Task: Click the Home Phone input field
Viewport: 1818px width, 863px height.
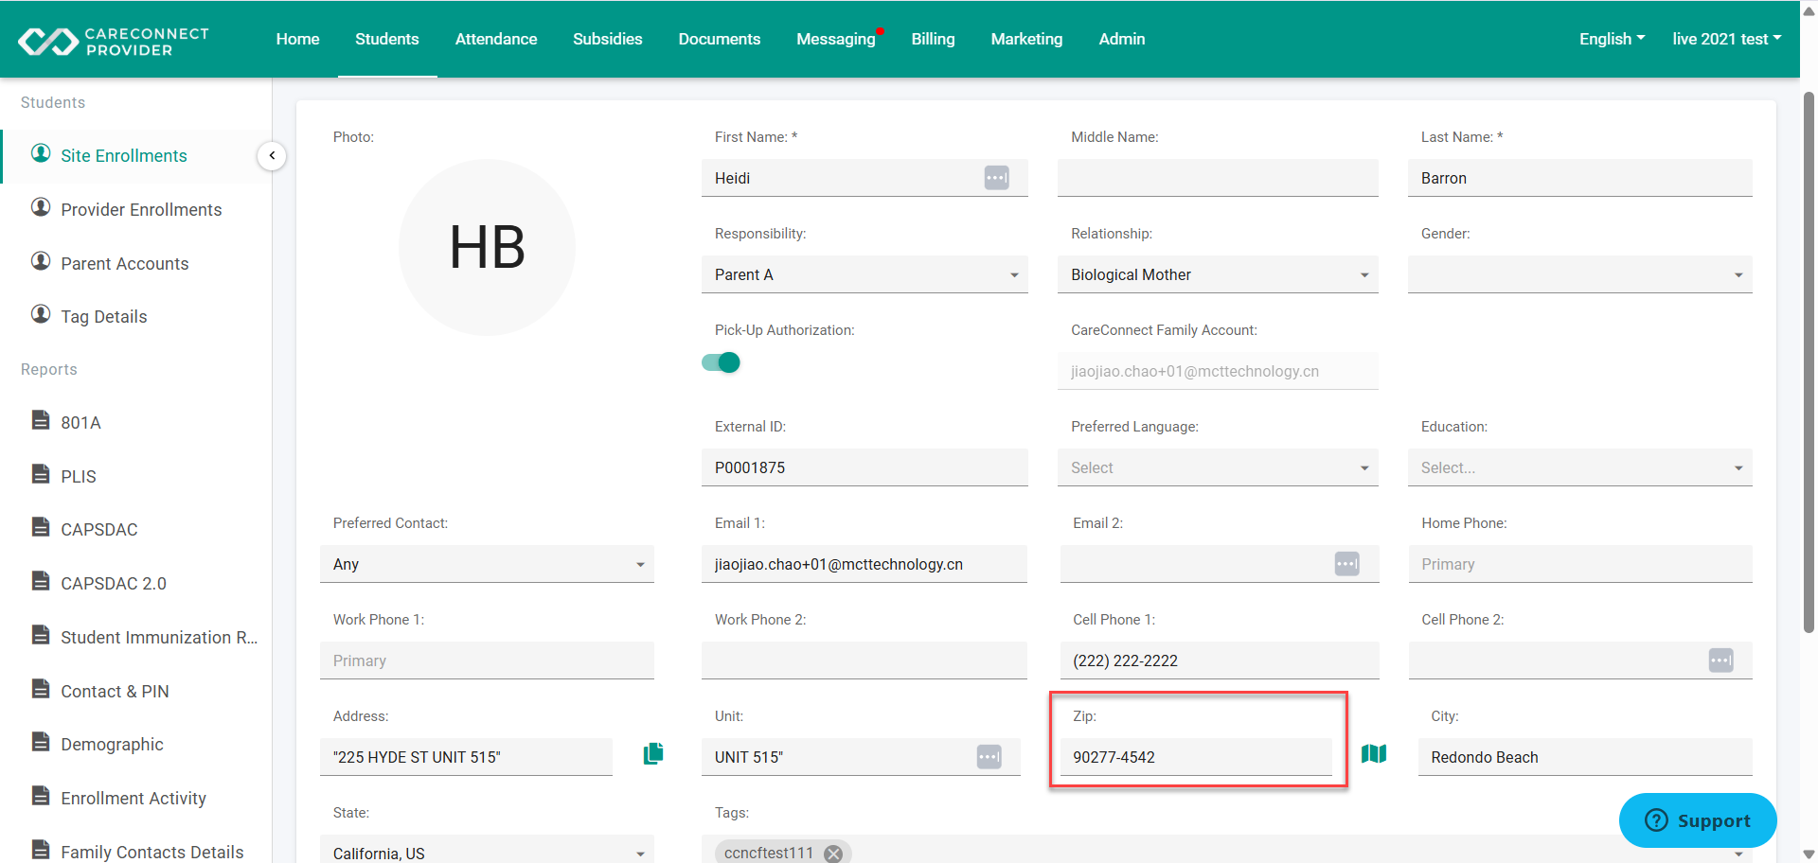Action: click(1579, 564)
